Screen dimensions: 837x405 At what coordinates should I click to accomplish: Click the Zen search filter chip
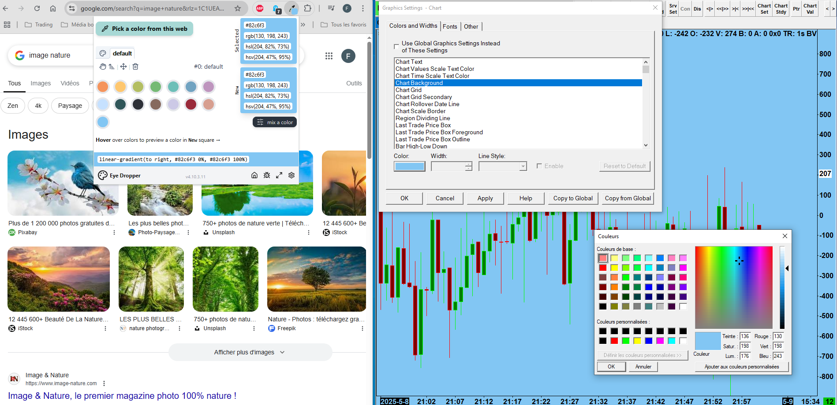point(13,106)
